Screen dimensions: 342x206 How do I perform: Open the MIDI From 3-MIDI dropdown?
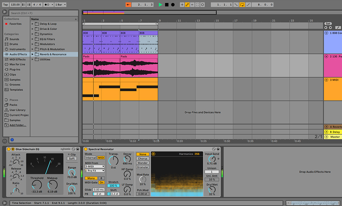click(95, 166)
